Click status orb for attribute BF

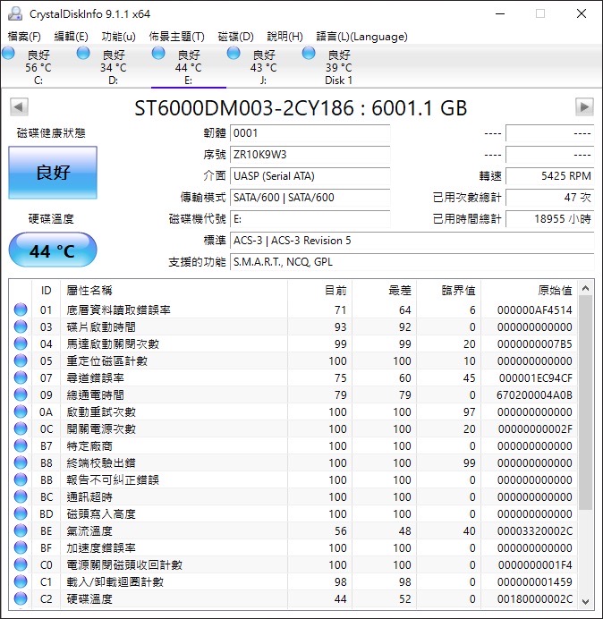(x=21, y=547)
